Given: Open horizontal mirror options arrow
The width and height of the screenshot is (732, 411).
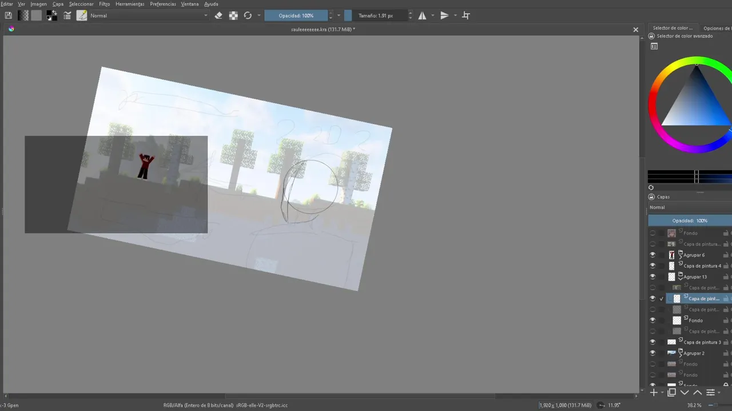Looking at the screenshot, I should 433,15.
